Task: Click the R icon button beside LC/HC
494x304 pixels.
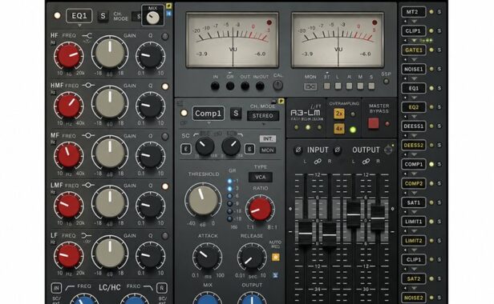Action: pos(162,288)
